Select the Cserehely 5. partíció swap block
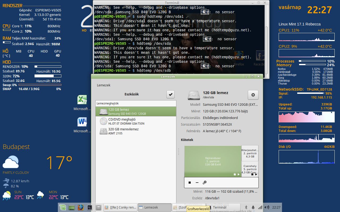 click(x=250, y=169)
